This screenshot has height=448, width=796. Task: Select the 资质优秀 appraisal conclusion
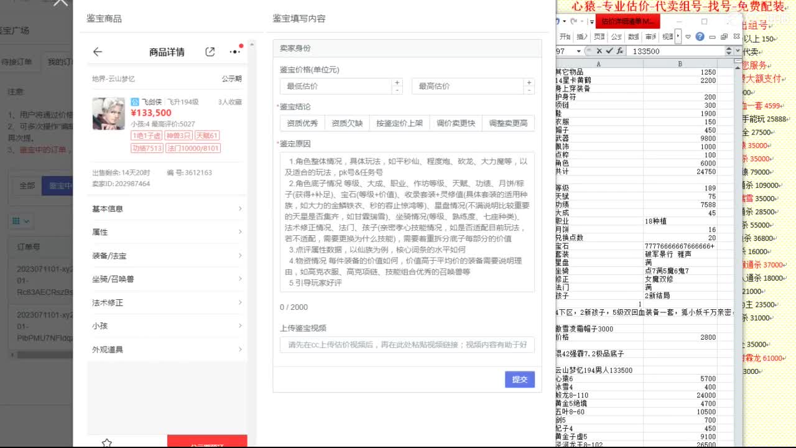[303, 123]
